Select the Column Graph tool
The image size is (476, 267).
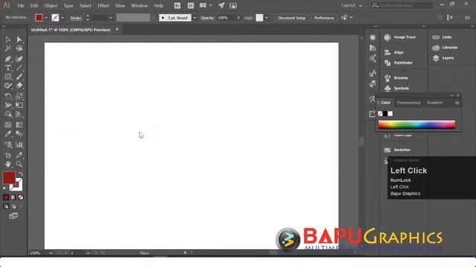click(19, 145)
